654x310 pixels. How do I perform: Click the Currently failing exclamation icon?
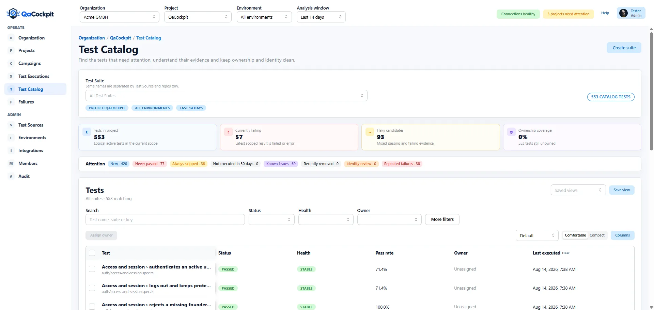click(228, 132)
